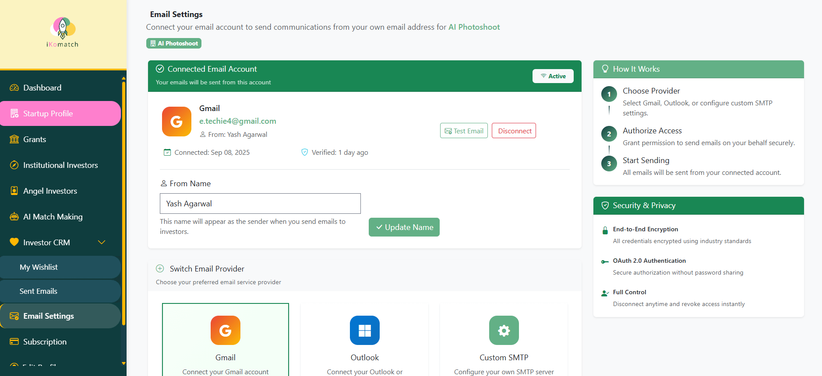Click the Startup Profile building icon

(x=14, y=113)
